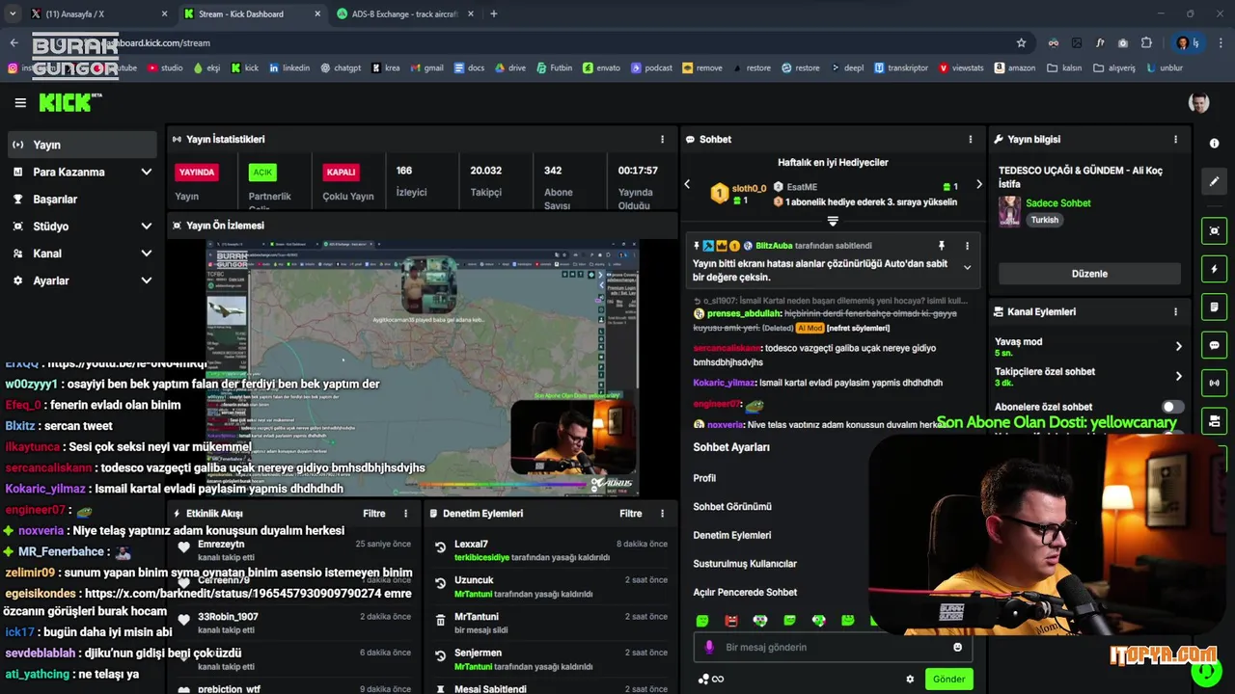Open Denetim Eylemleri panel three-dot menu
1235x694 pixels.
click(x=662, y=514)
